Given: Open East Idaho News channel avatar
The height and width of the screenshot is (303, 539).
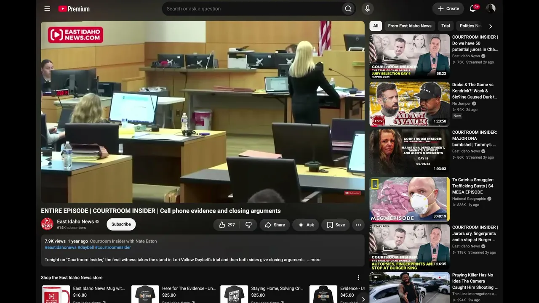Looking at the screenshot, I should point(47,224).
